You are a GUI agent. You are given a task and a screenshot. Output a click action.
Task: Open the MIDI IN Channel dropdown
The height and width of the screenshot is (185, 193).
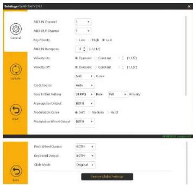pyautogui.click(x=83, y=22)
